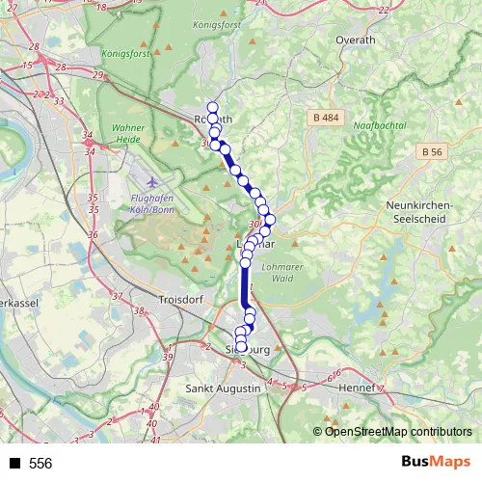The width and height of the screenshot is (482, 482).
Task: Click the Sankt Augustin town label
Action: click(x=223, y=388)
